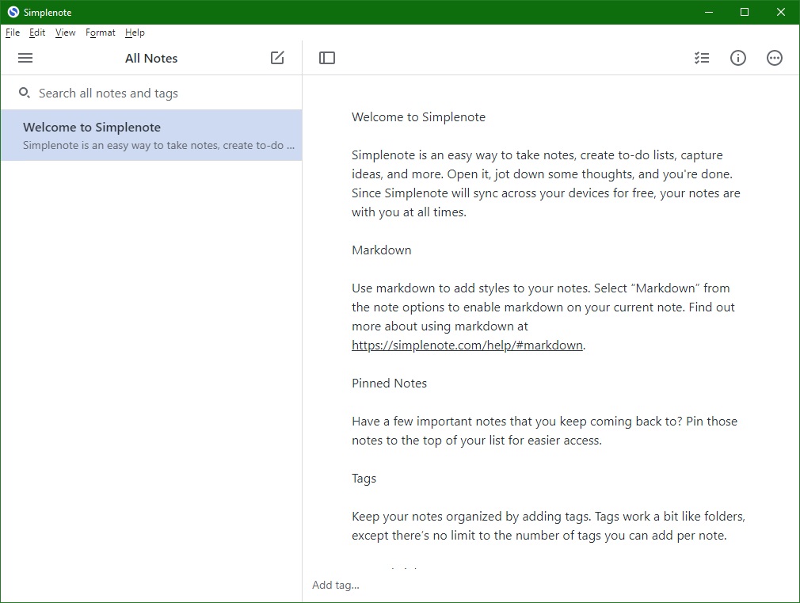Click the Pinned Notes heading in note

[389, 384]
